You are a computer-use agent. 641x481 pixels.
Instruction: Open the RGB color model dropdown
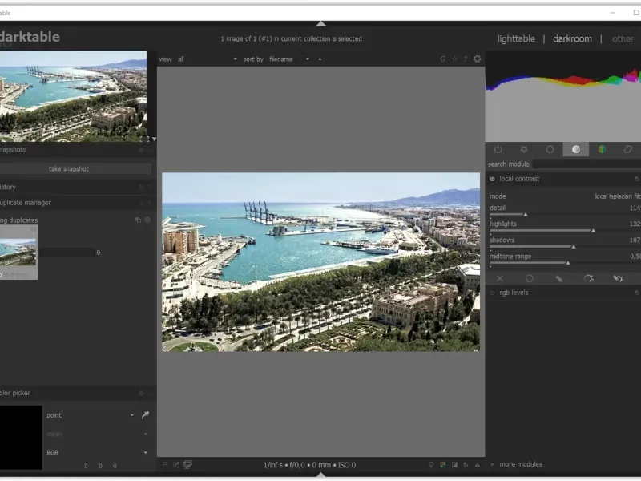click(97, 453)
